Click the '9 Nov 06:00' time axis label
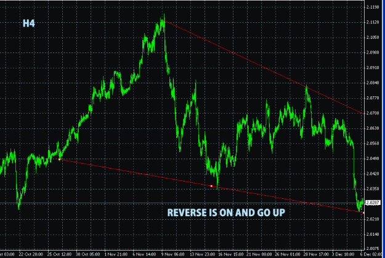The image size is (385, 258). tap(173, 254)
